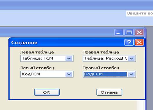Click the 'Введите во' help search box

[140, 14]
